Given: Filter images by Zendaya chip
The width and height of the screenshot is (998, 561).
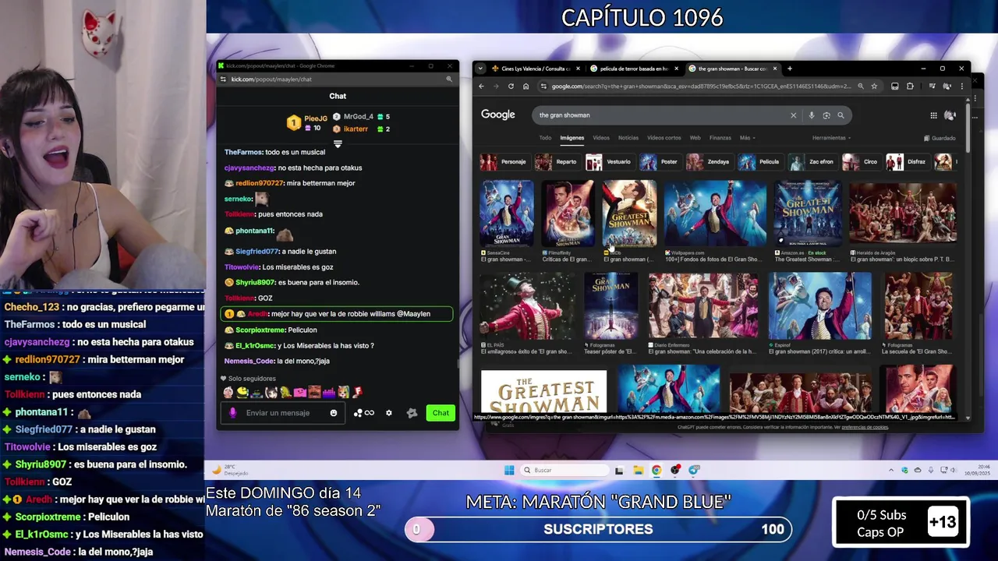Looking at the screenshot, I should tap(709, 162).
